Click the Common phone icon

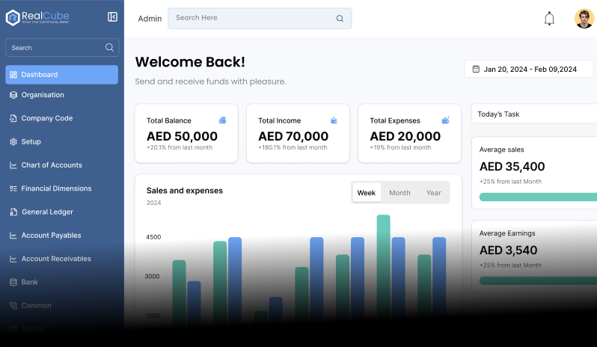13,306
